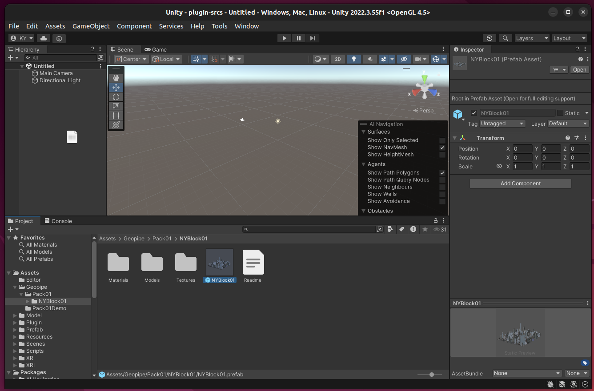The image size is (594, 391).
Task: Open the settings gear beside cloud icon
Action: [59, 38]
